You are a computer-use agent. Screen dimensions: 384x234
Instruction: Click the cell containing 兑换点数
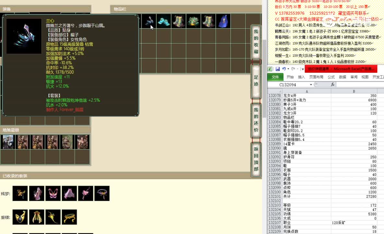[306, 231]
